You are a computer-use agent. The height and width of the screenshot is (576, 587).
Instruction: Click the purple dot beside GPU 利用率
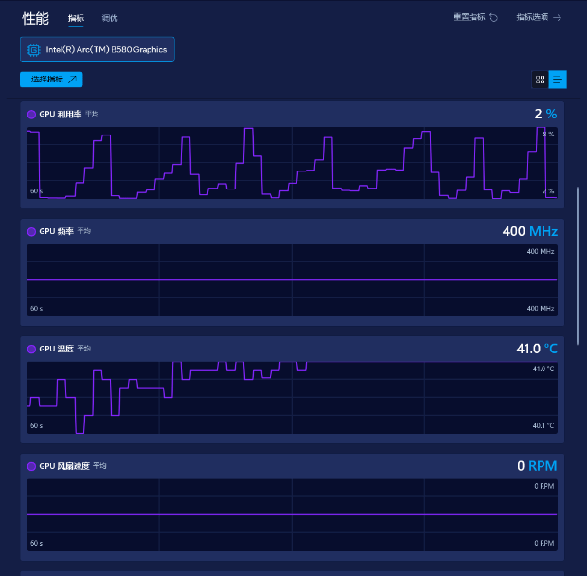pyautogui.click(x=31, y=115)
